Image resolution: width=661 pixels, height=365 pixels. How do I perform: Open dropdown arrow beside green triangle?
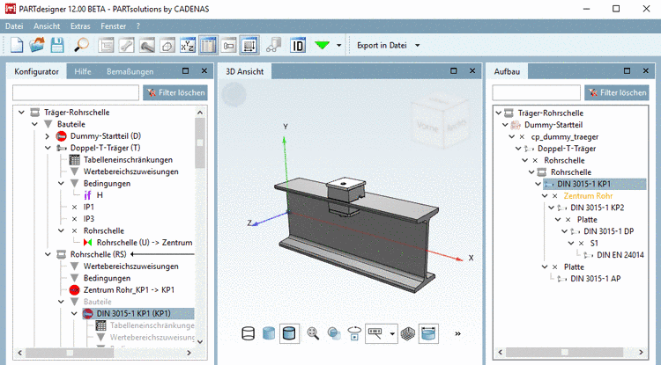[339, 46]
